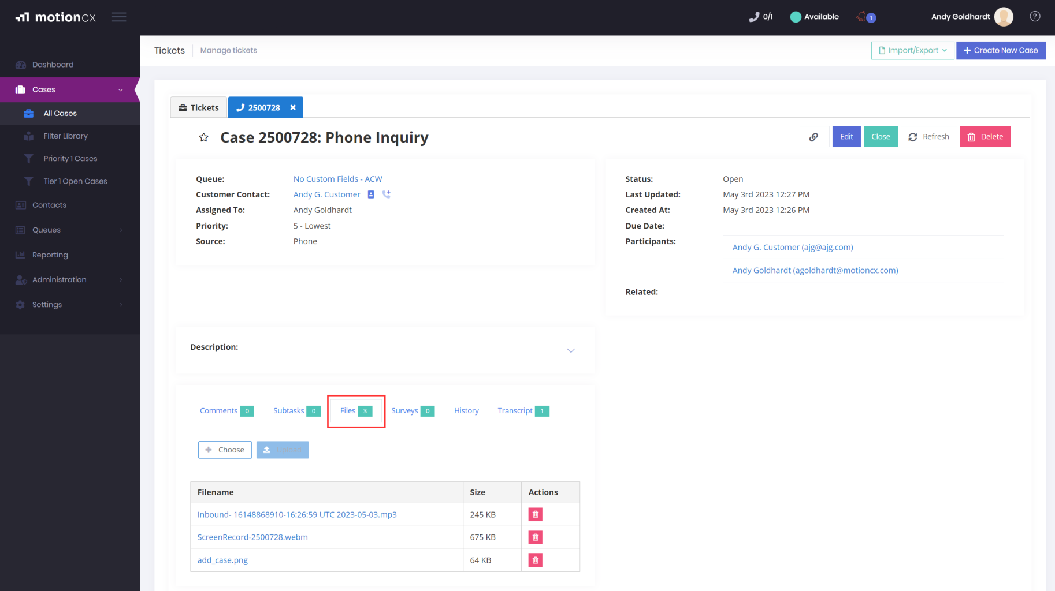Click the Manage tickets subtitle
The width and height of the screenshot is (1055, 591).
click(228, 50)
